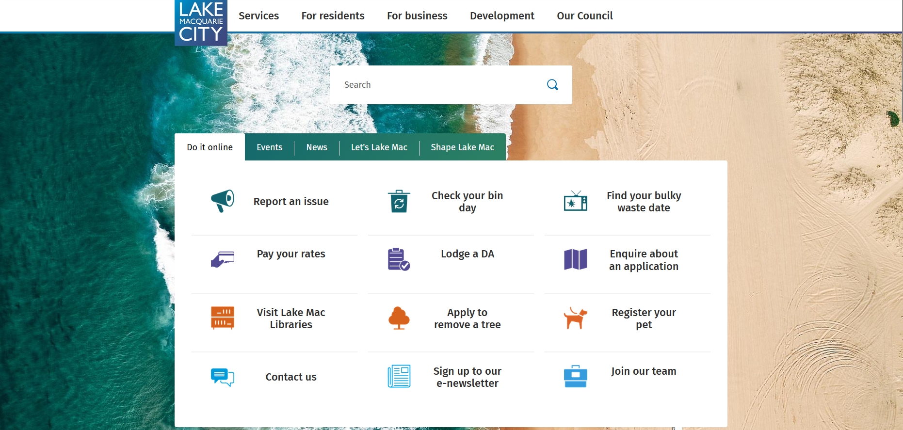The image size is (903, 430).
Task: Click the recycling bin icon
Action: coord(399,201)
